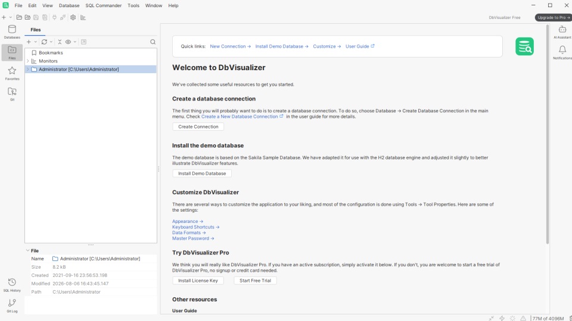This screenshot has height=321, width=572.
Task: Click the refresh icon in Files toolbar
Action: pos(44,42)
